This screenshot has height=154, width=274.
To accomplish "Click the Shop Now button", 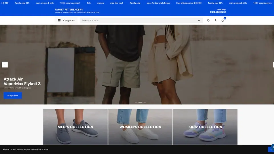I will 13,95.
